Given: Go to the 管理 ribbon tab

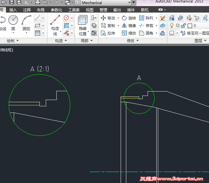Looking at the screenshot, I should click(x=103, y=10).
